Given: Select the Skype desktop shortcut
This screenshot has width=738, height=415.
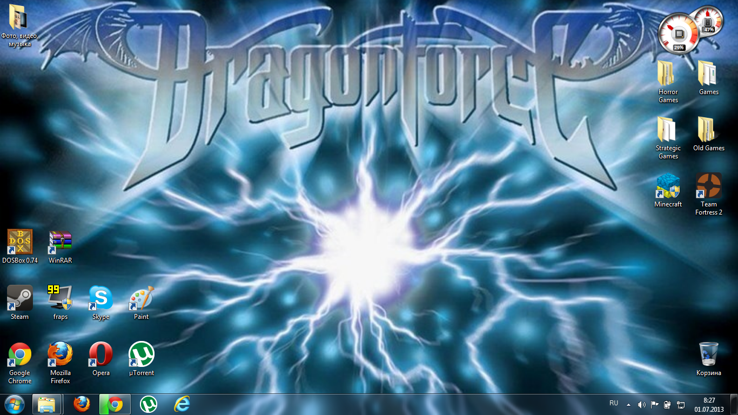Looking at the screenshot, I should 101,302.
